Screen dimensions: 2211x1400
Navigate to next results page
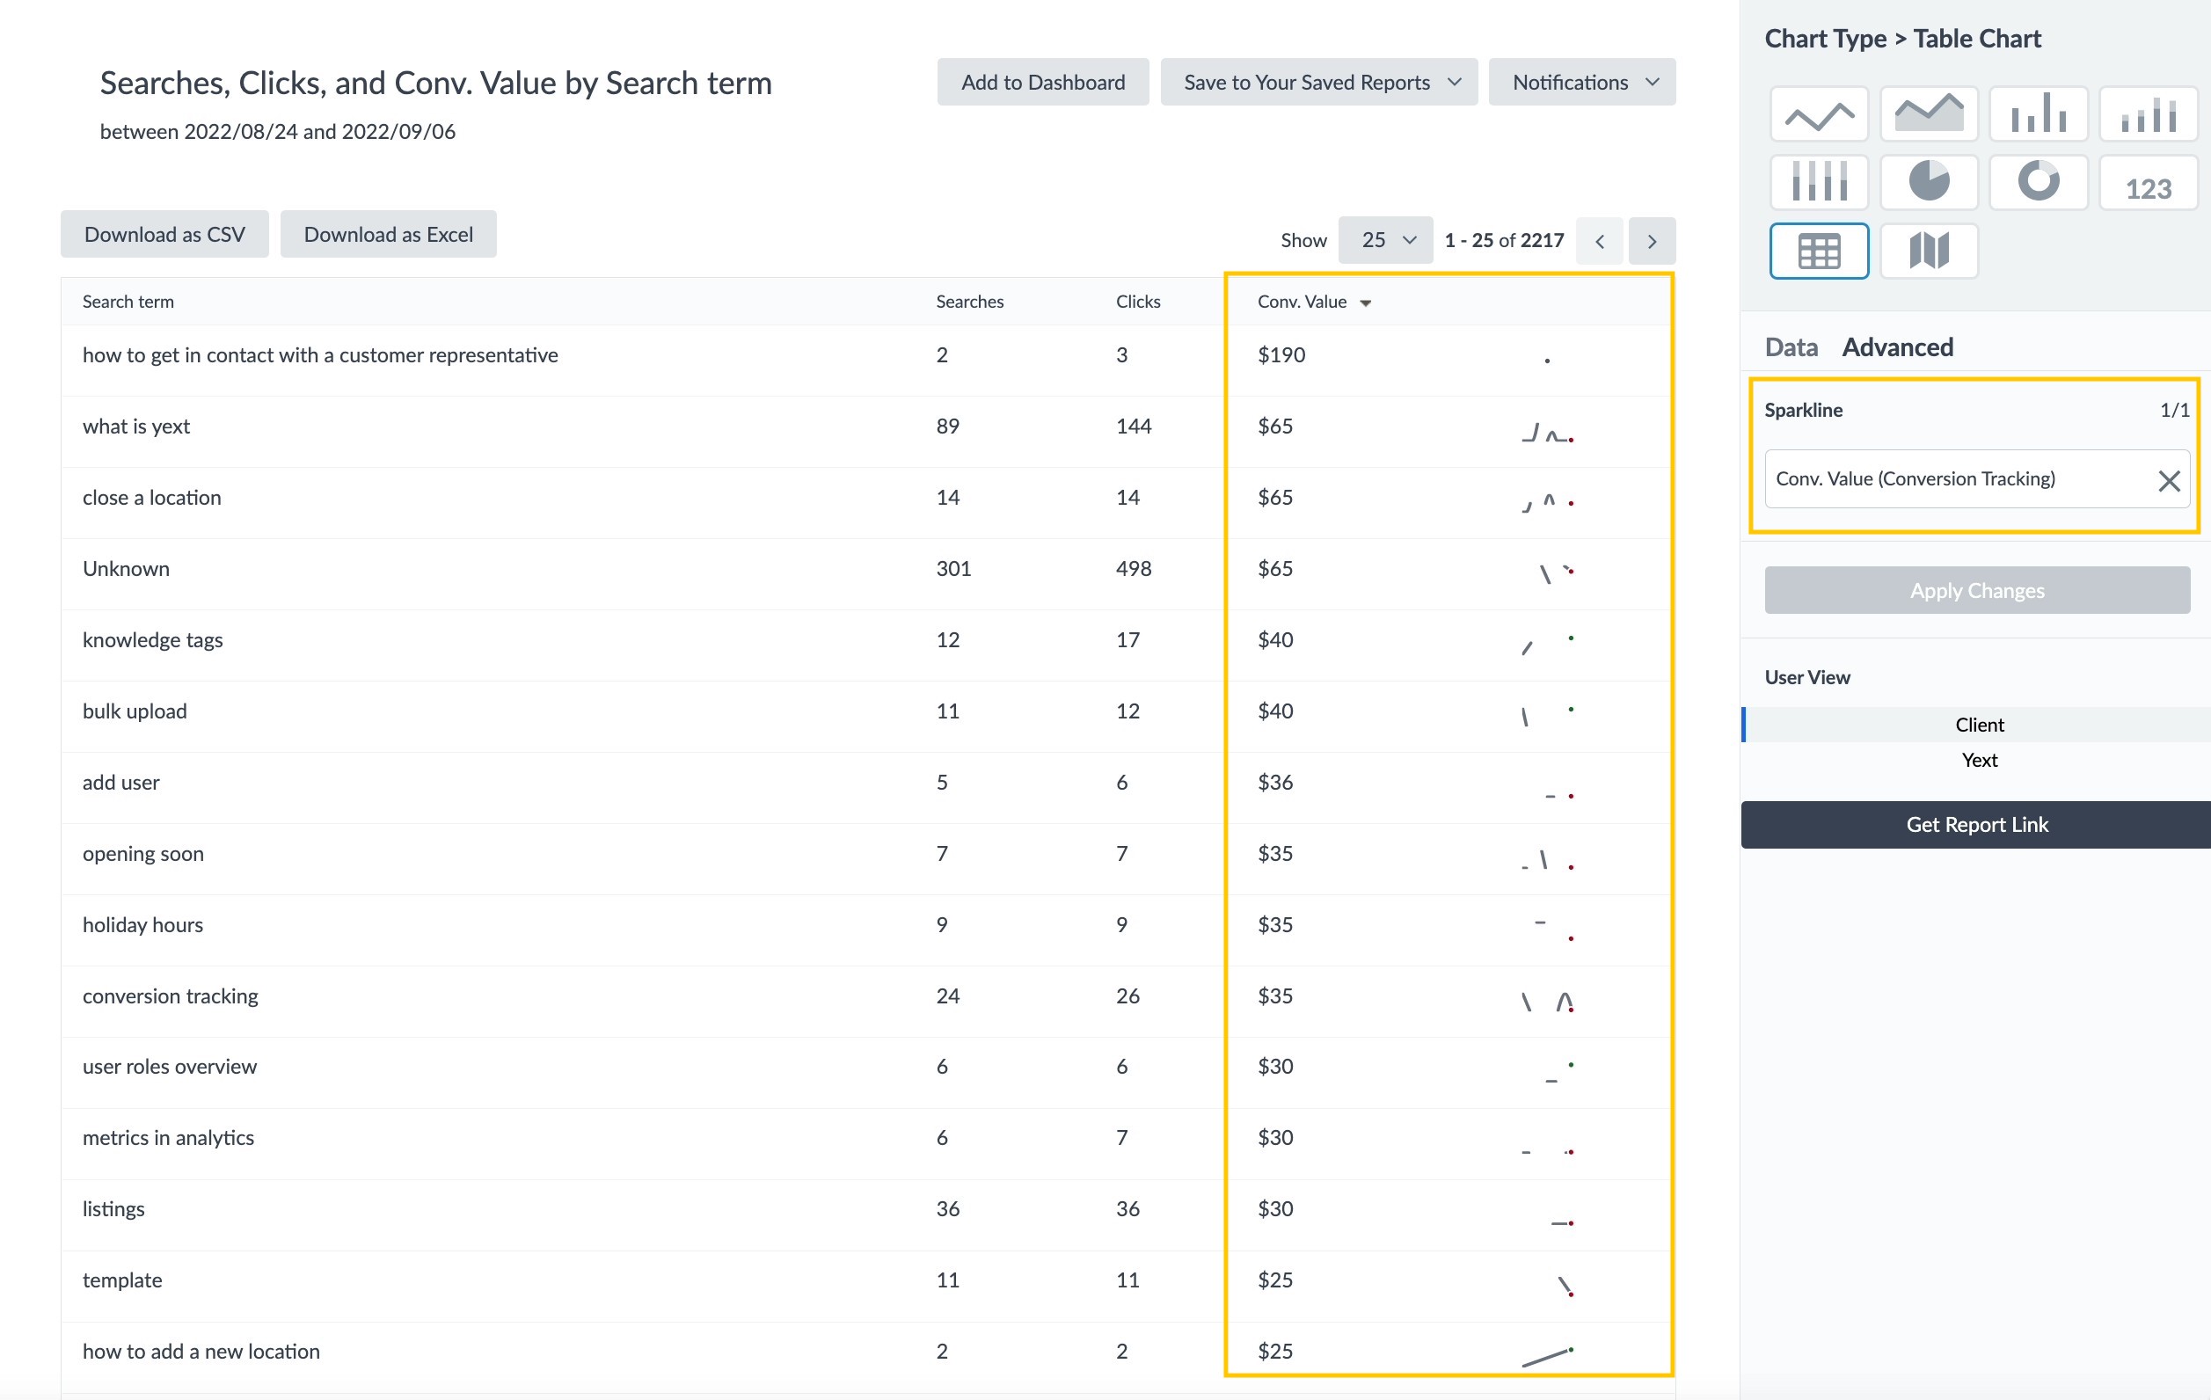click(1652, 238)
